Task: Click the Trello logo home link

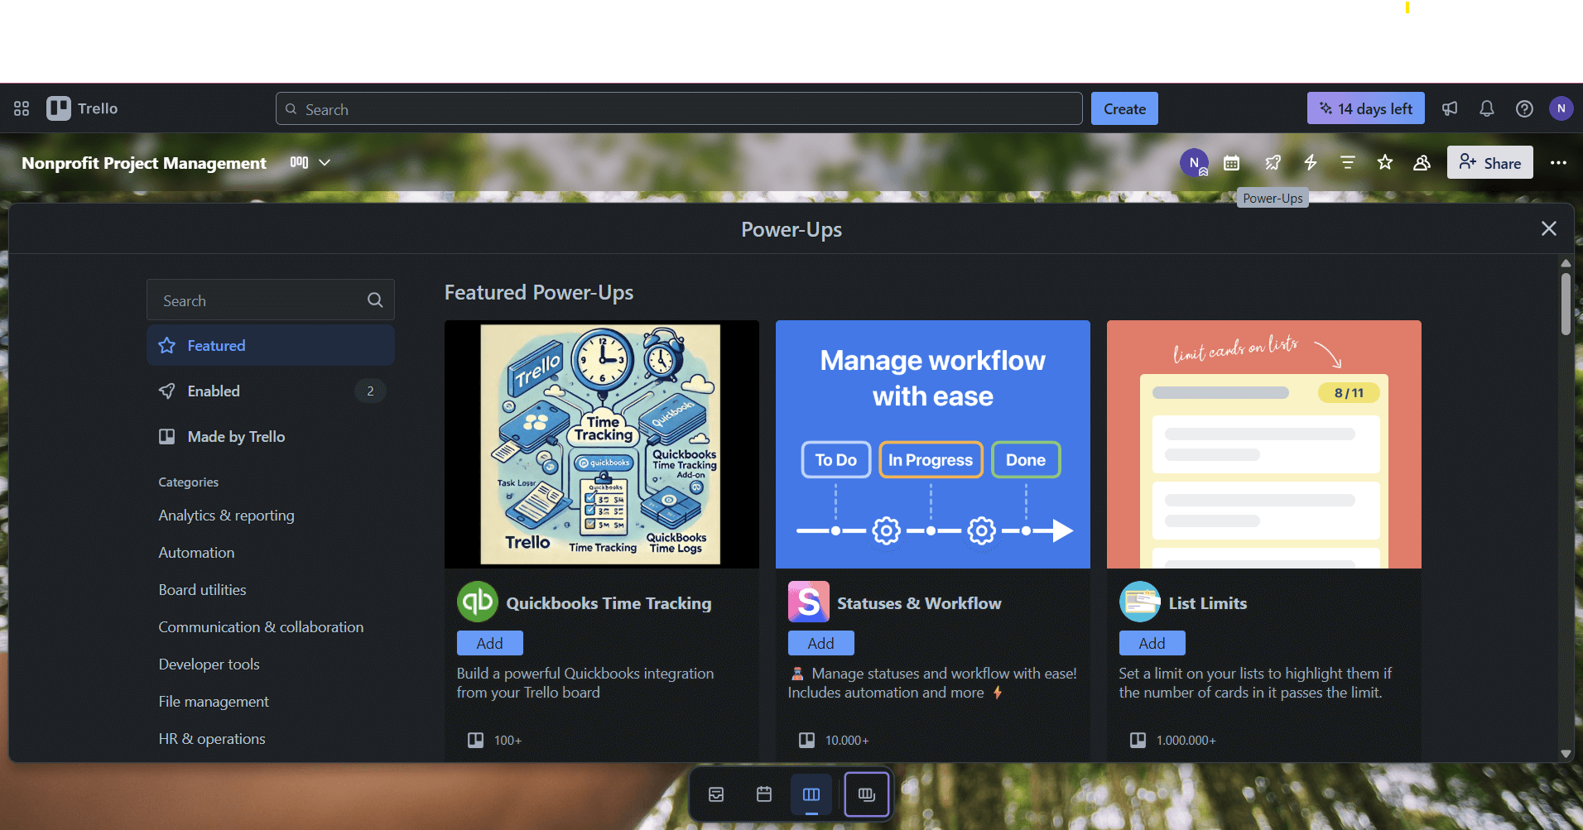Action: click(x=82, y=108)
